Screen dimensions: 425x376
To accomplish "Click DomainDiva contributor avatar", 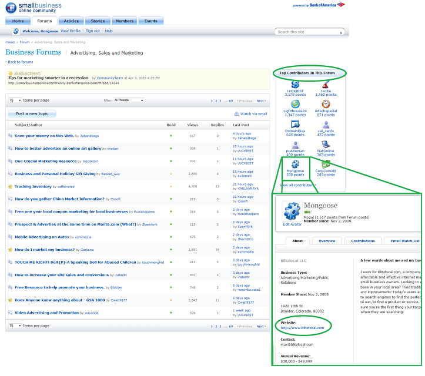I will coord(295,124).
